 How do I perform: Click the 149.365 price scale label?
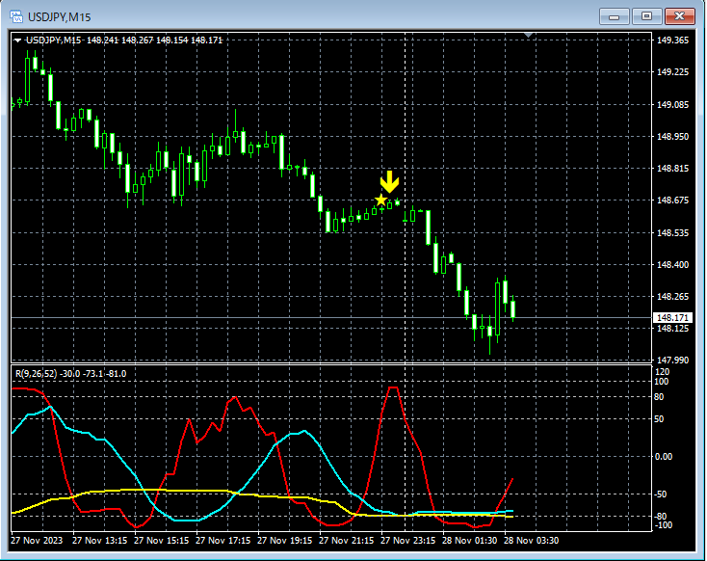click(x=671, y=40)
